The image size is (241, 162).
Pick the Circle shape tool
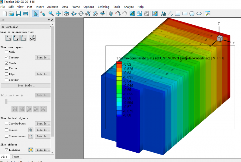[192, 13]
